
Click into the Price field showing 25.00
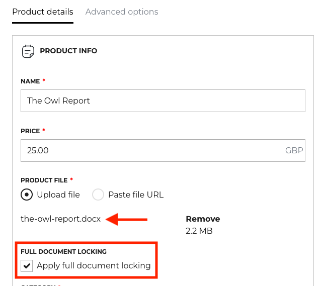[x=151, y=150]
